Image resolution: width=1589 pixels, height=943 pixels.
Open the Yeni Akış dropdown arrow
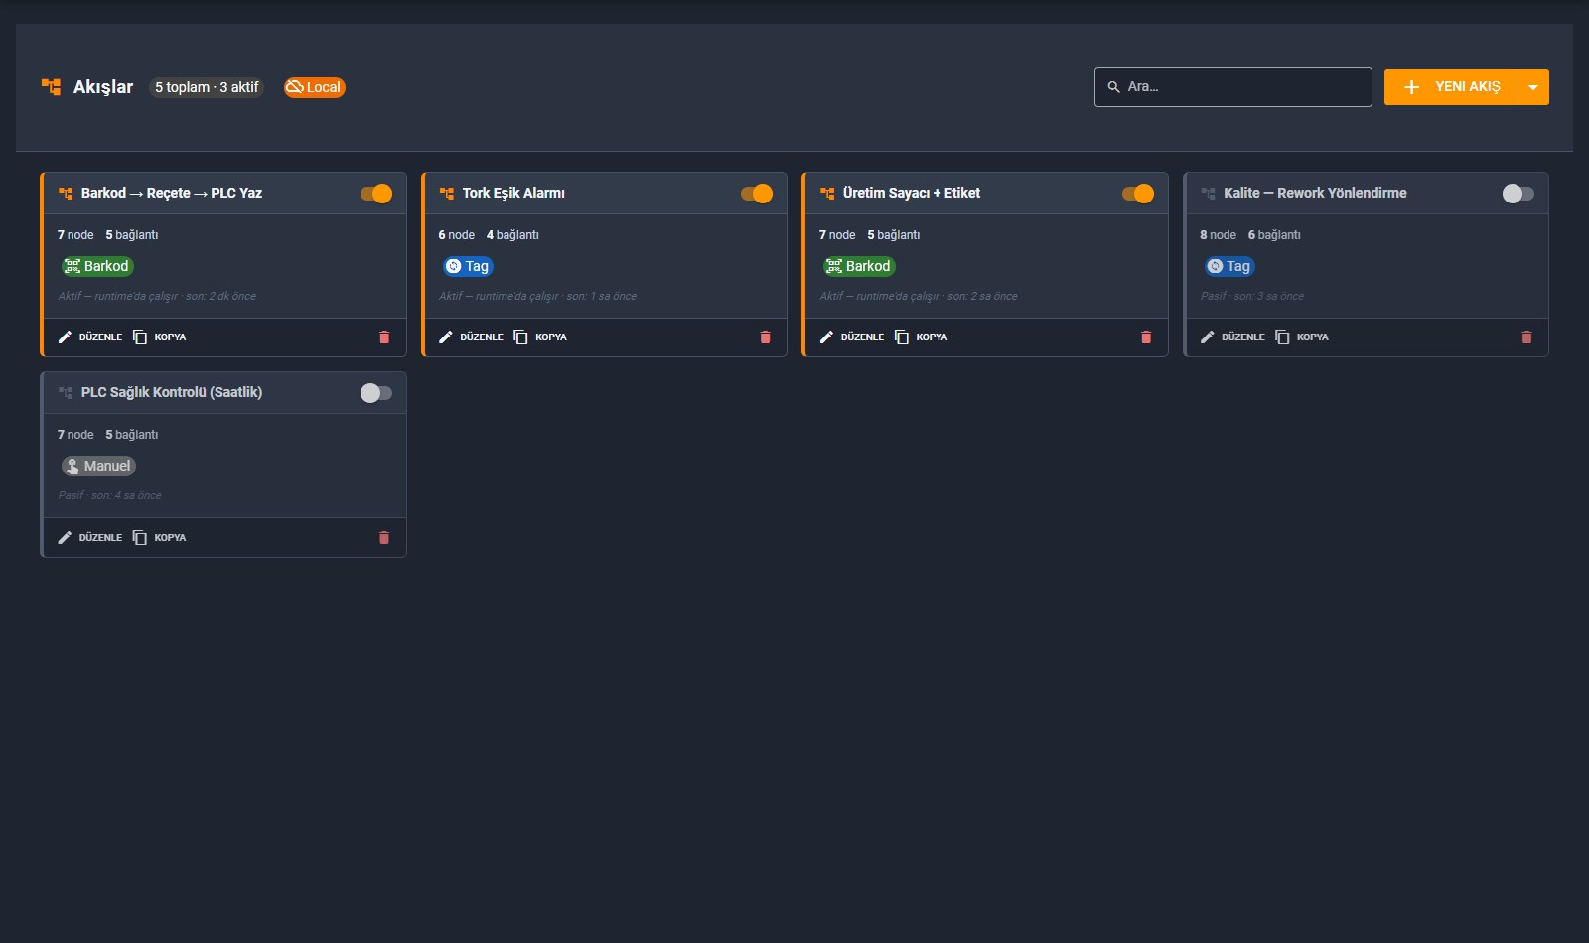(x=1533, y=87)
